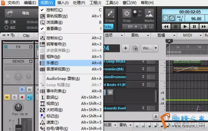
Task: Click the Marks icon in toolbar
Action: (149, 15)
